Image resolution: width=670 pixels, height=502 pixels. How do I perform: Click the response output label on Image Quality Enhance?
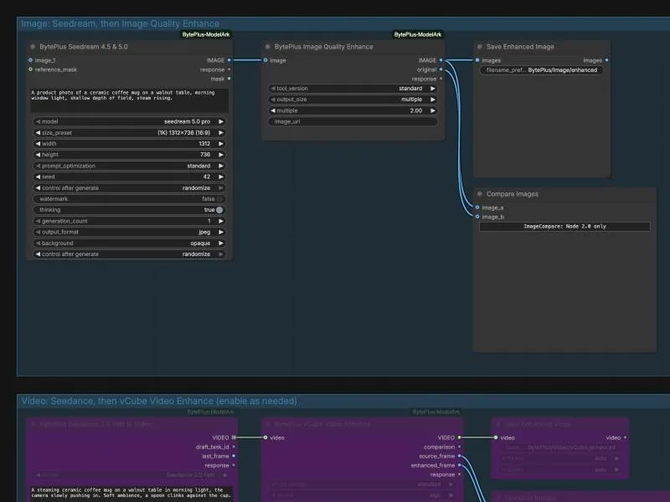pyautogui.click(x=424, y=79)
